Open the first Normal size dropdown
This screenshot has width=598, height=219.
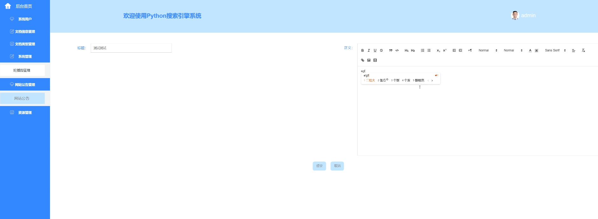click(488, 50)
